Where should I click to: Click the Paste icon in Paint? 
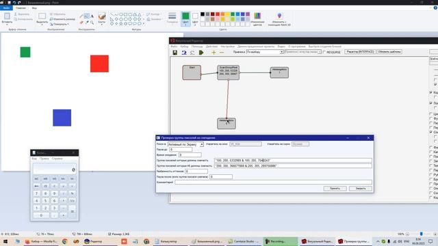(7, 16)
